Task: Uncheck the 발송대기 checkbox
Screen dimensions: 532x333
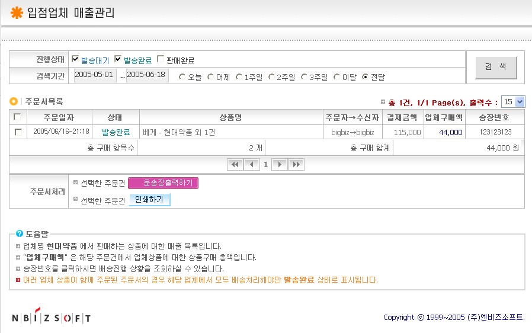Action: point(75,59)
